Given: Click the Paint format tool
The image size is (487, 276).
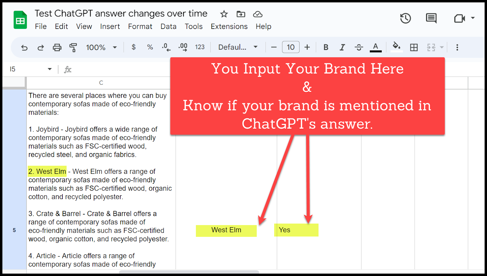Looking at the screenshot, I should click(x=73, y=47).
